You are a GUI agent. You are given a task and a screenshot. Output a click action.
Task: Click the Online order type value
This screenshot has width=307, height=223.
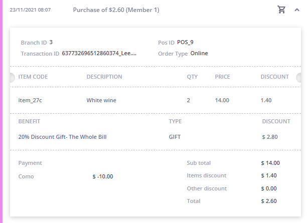pos(199,53)
